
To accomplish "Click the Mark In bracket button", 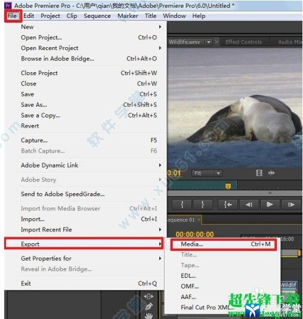I will click(x=182, y=205).
